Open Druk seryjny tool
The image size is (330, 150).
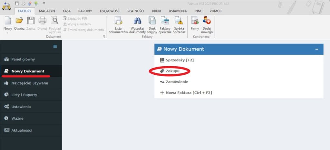coord(152,21)
